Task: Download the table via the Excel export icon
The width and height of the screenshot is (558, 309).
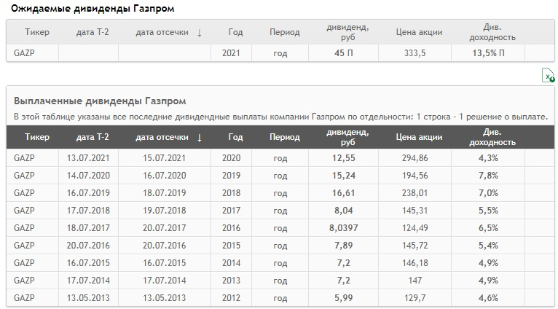Action: 548,75
